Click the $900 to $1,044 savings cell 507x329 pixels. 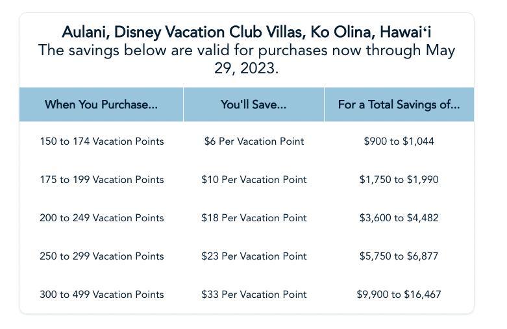(399, 141)
